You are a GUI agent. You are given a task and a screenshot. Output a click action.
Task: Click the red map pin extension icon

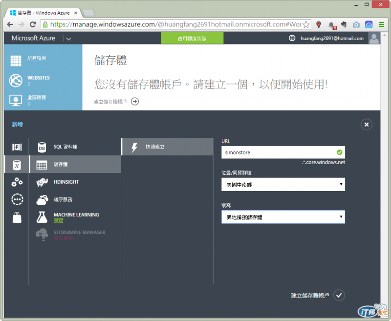click(319, 24)
